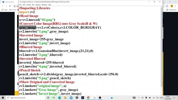Open the Run menu in IDLE
The image size is (178, 100).
click(x=33, y=5)
